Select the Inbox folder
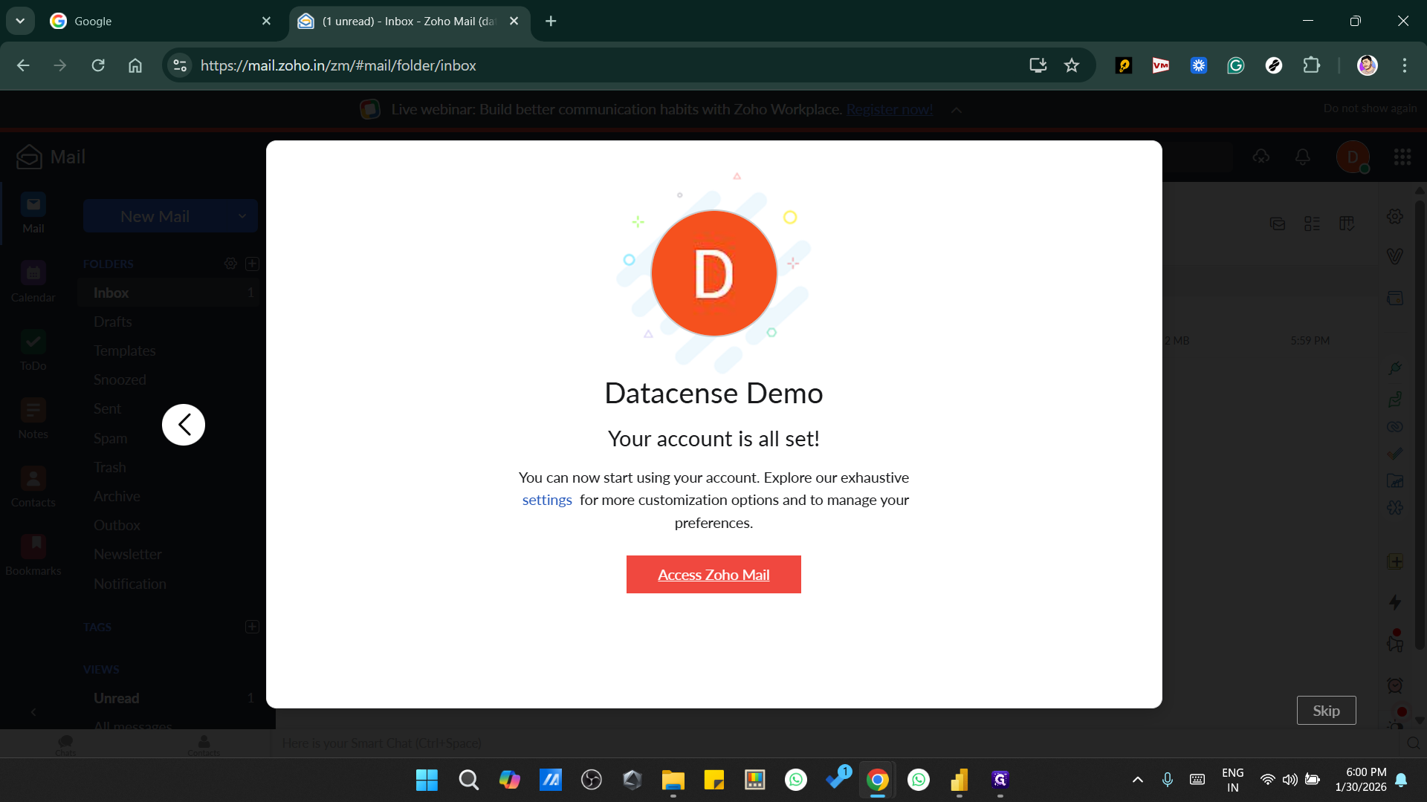 (111, 293)
